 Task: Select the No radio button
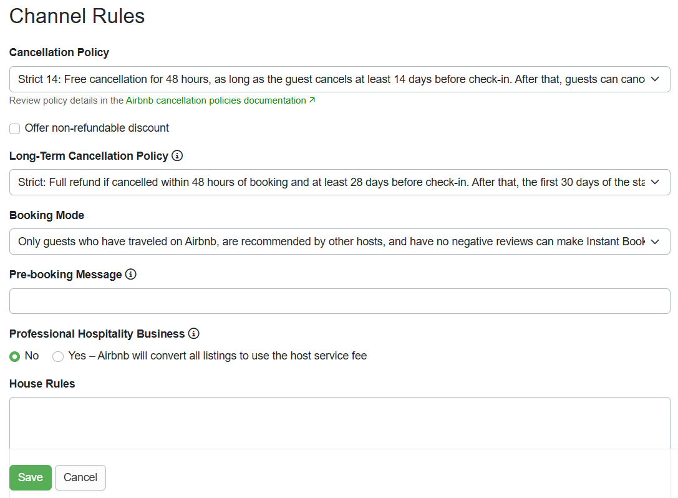(x=15, y=356)
